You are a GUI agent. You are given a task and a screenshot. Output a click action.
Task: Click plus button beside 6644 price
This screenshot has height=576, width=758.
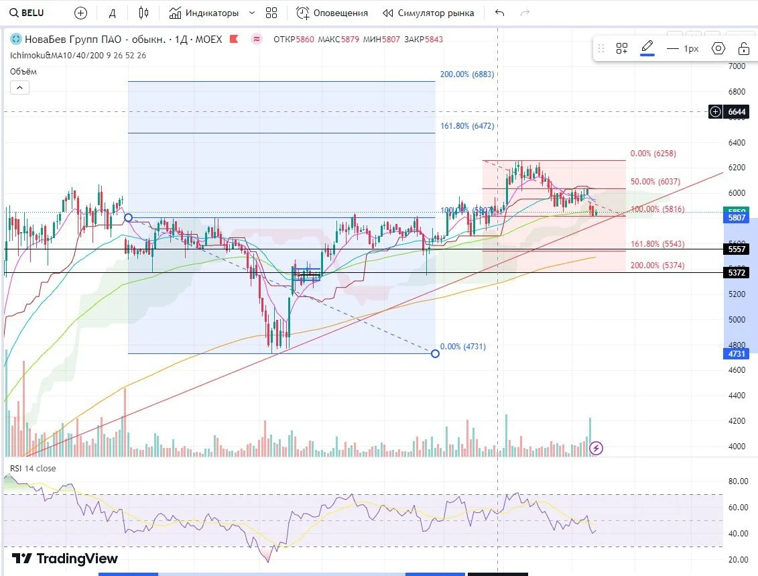point(716,112)
